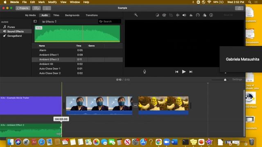Click the green audio waveform preview
The height and width of the screenshot is (147, 262).
pos(77,33)
